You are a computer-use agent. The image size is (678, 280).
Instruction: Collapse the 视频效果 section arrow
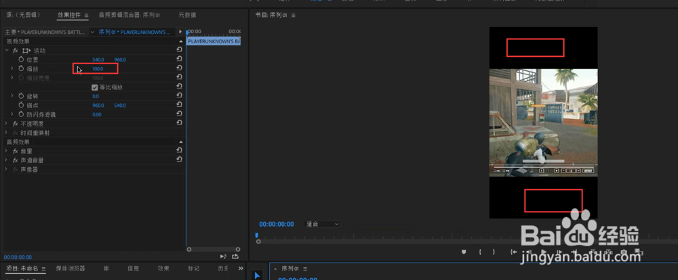click(181, 41)
